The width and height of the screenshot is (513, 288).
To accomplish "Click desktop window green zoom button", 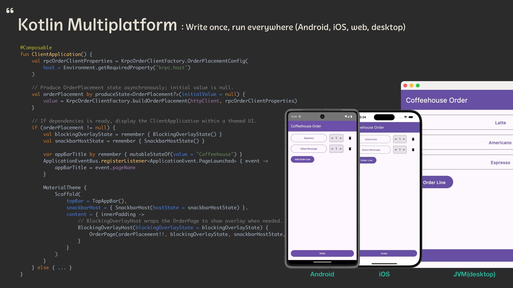I will (x=418, y=86).
